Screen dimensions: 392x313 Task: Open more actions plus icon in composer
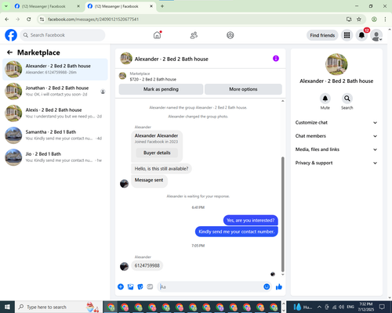click(x=121, y=287)
